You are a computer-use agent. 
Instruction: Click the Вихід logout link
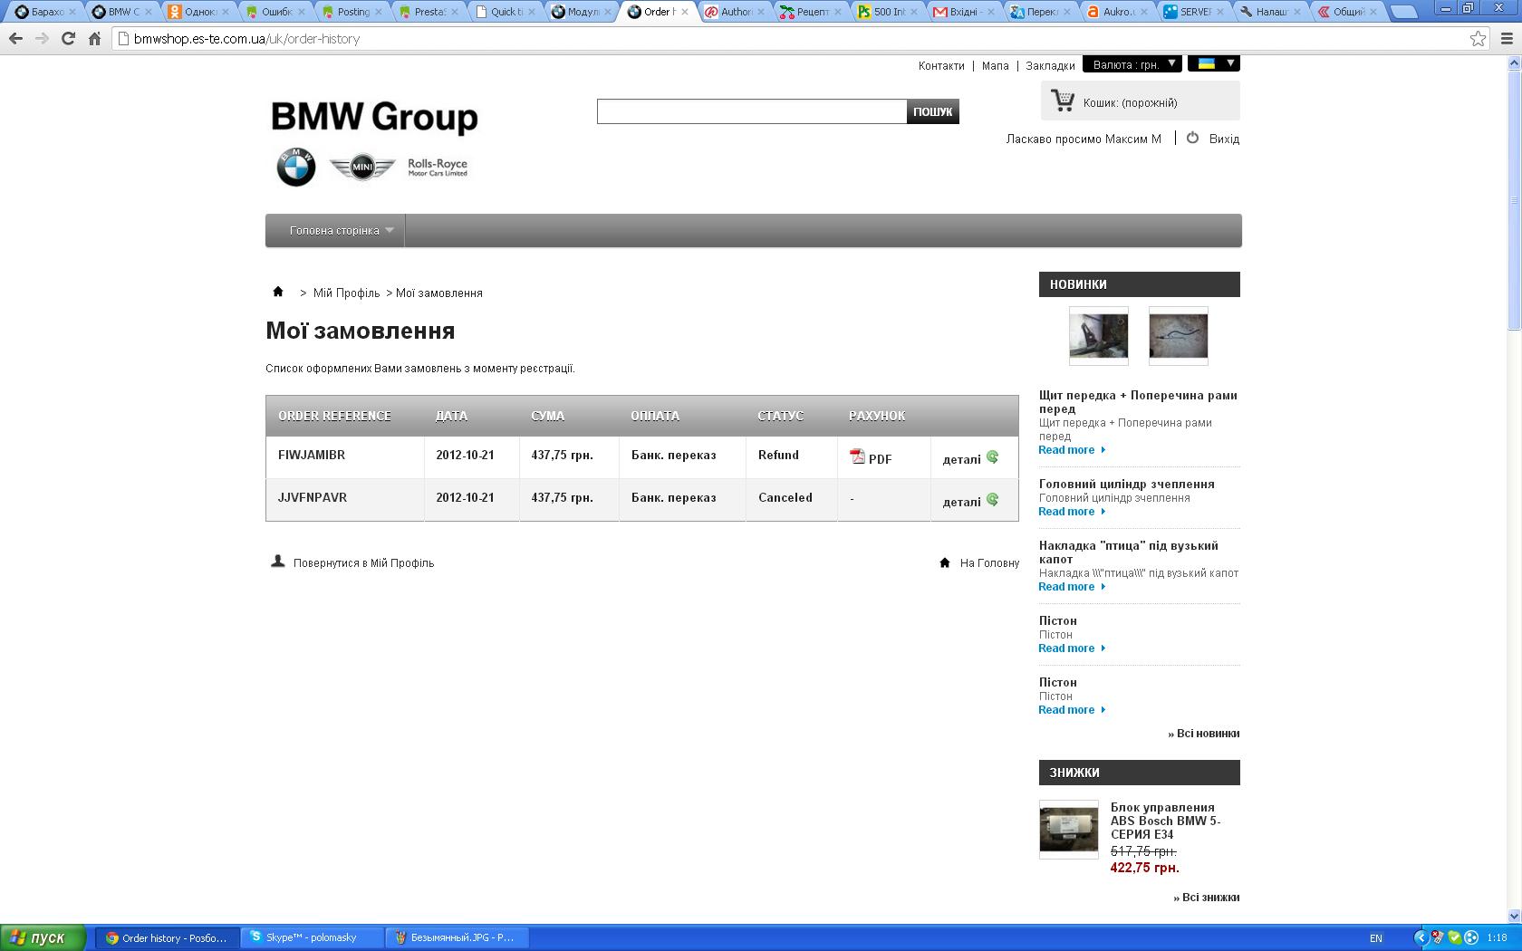tap(1224, 139)
